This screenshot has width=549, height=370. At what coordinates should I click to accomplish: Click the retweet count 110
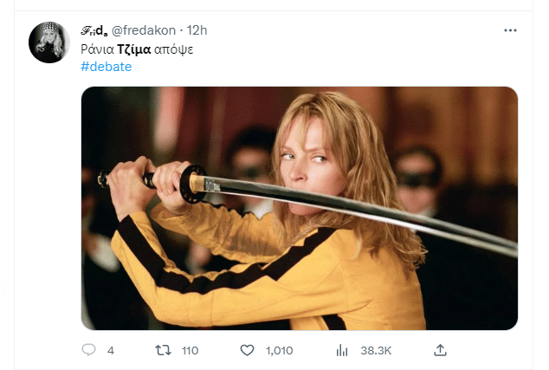189,350
